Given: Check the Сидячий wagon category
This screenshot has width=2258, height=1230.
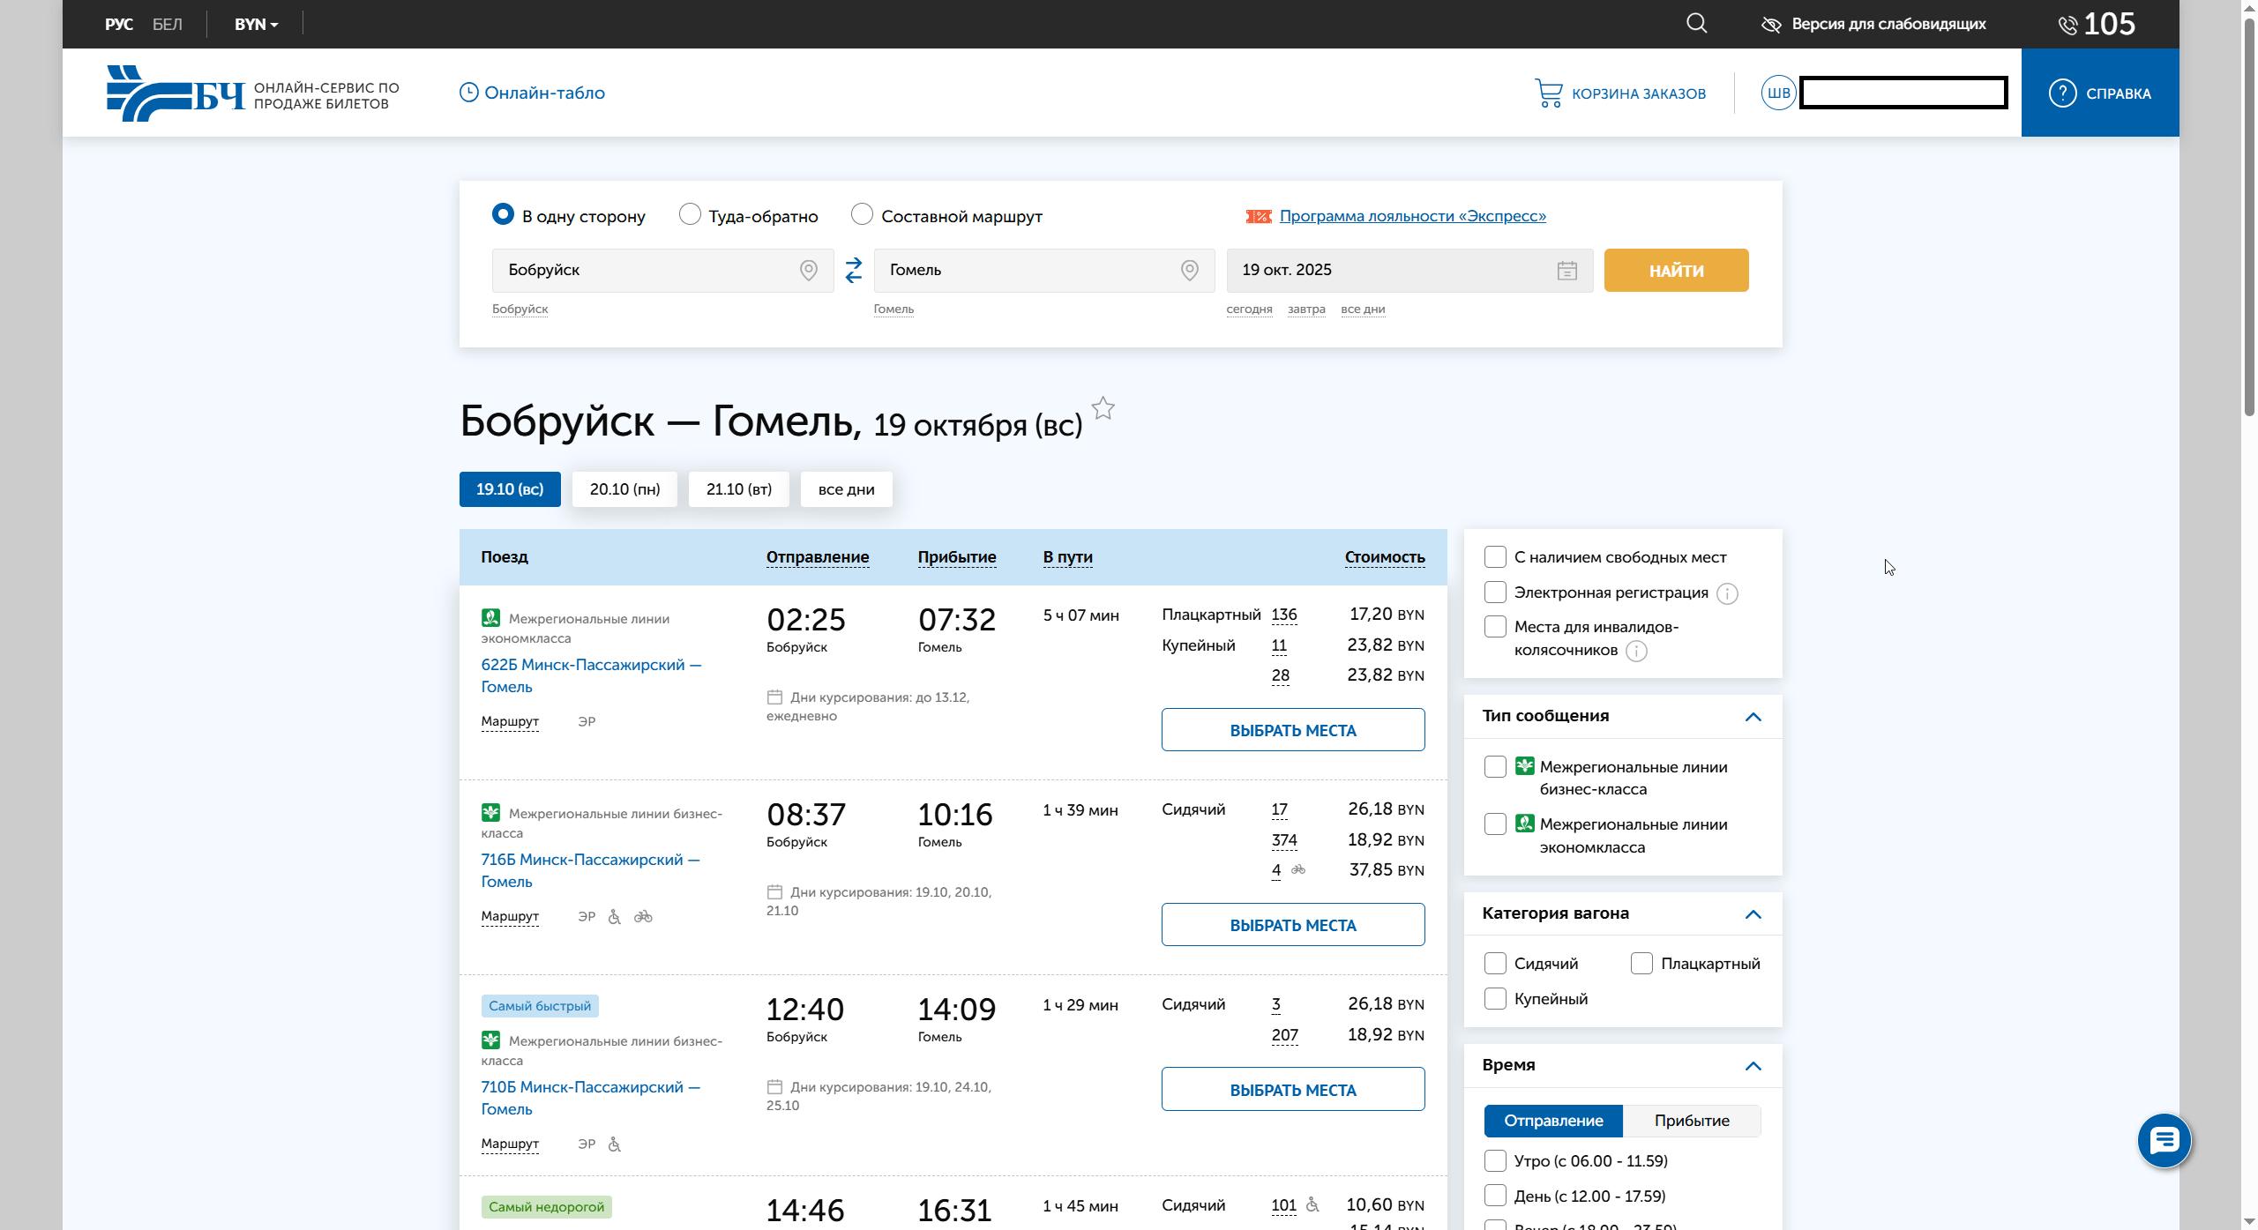Looking at the screenshot, I should coord(1495,963).
